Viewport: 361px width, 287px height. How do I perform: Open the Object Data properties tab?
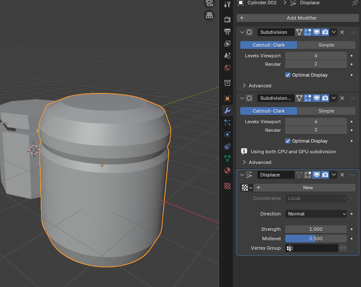coord(227,159)
